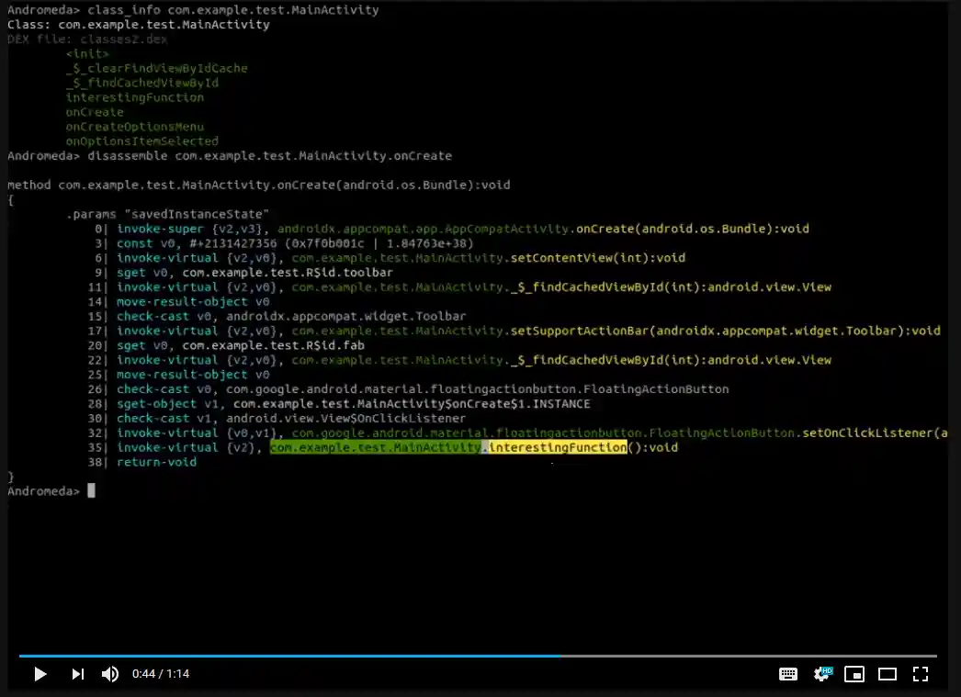
Task: Click the highlighted yellow interestingFunction text
Action: coord(557,447)
